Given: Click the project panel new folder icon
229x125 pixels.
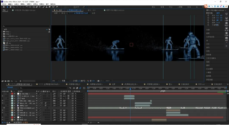Looking at the screenshot, I should point(5,81).
